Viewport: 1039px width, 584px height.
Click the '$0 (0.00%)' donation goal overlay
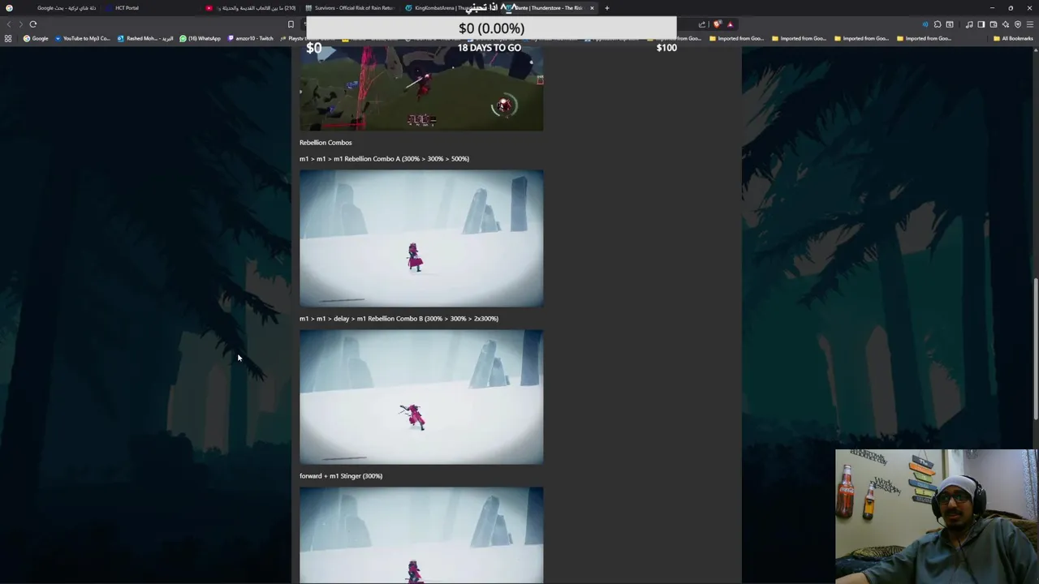point(491,28)
